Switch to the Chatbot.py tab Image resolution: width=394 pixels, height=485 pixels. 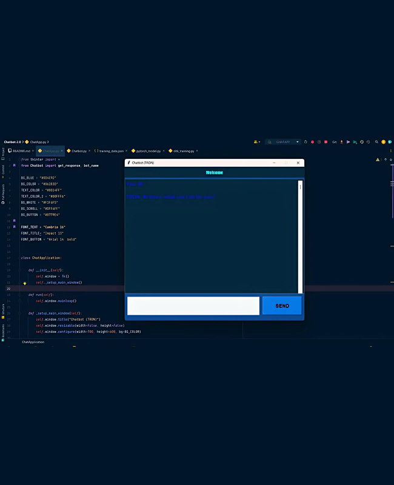pyautogui.click(x=79, y=151)
